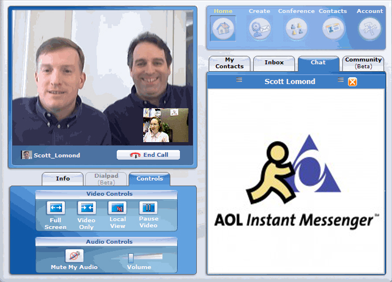Screen dimensions: 392x282
Task: Select the Video Only view icon
Action: 87,208
